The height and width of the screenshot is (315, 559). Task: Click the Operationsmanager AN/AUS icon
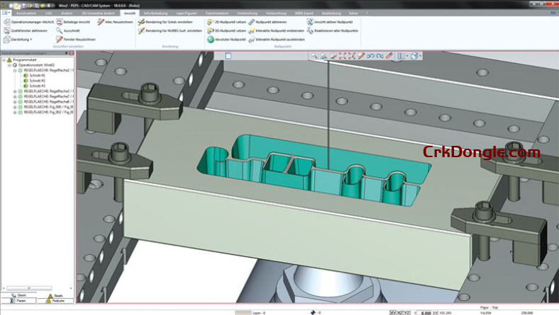click(x=6, y=22)
